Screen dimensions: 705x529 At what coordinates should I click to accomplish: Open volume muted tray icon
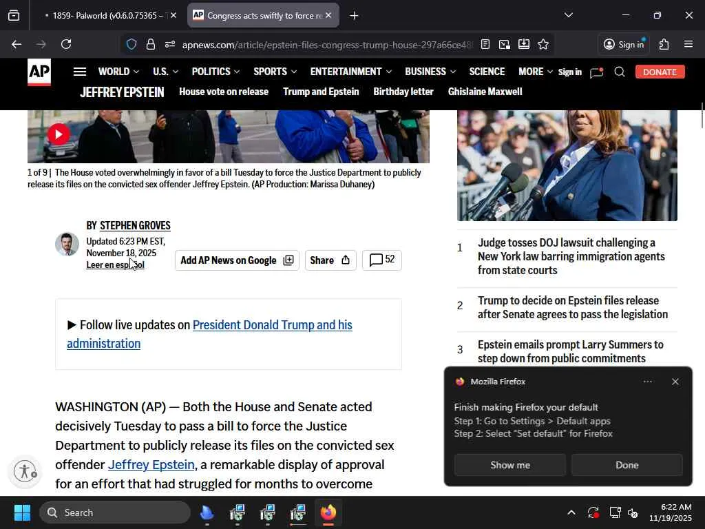click(x=633, y=512)
